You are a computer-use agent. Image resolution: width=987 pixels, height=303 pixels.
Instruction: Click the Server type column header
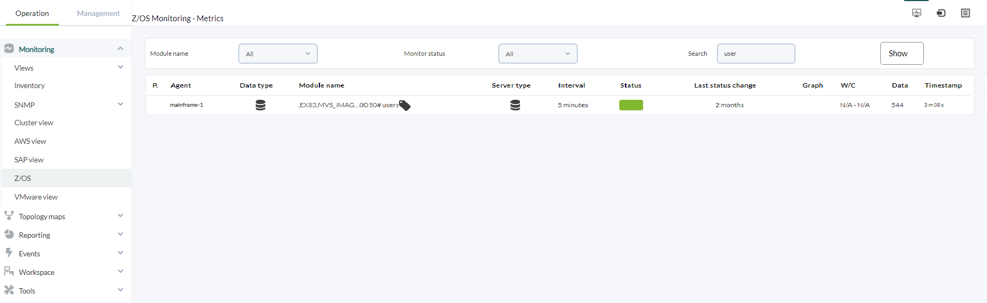(x=511, y=85)
